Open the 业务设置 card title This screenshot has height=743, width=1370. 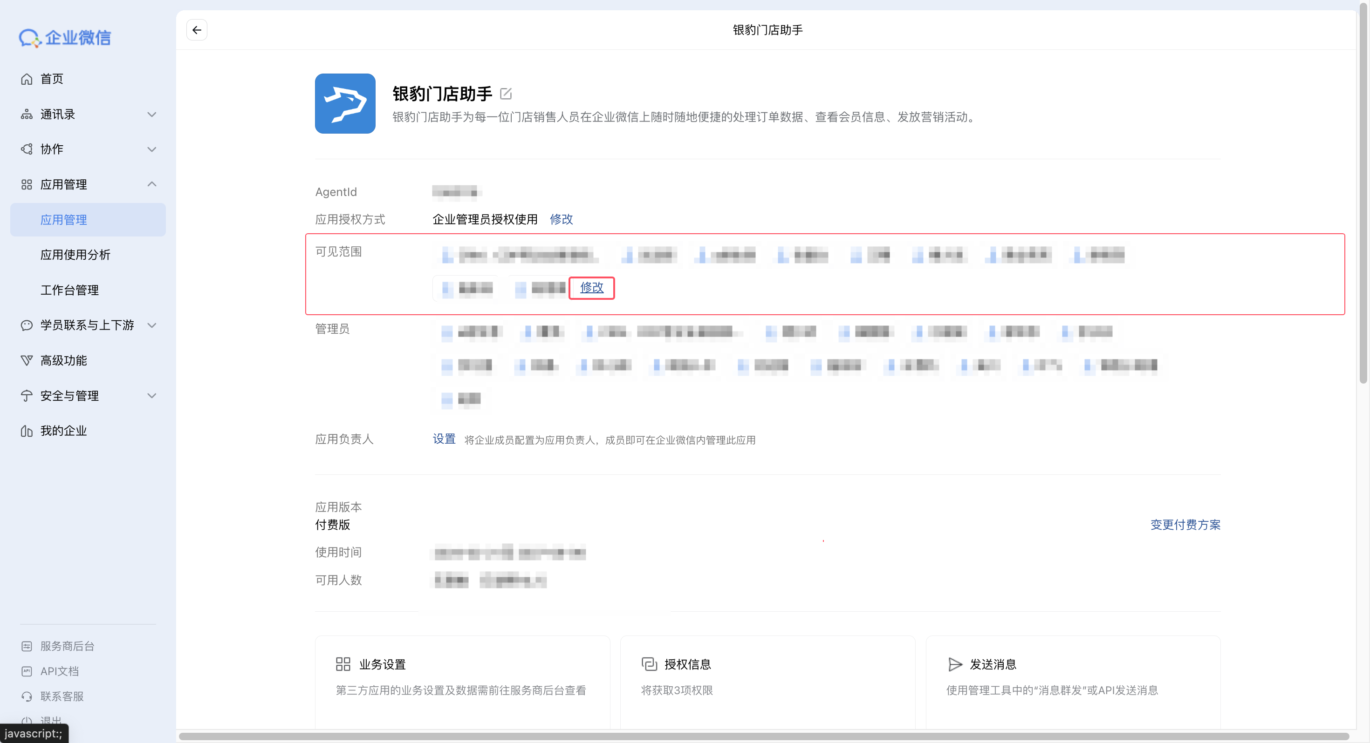coord(383,664)
